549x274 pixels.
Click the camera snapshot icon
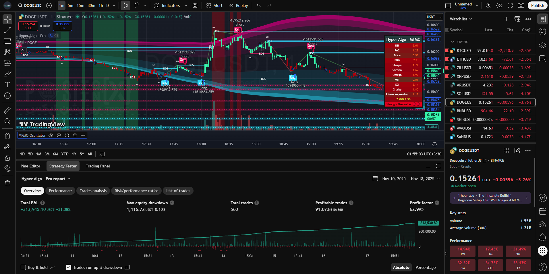pos(521,5)
